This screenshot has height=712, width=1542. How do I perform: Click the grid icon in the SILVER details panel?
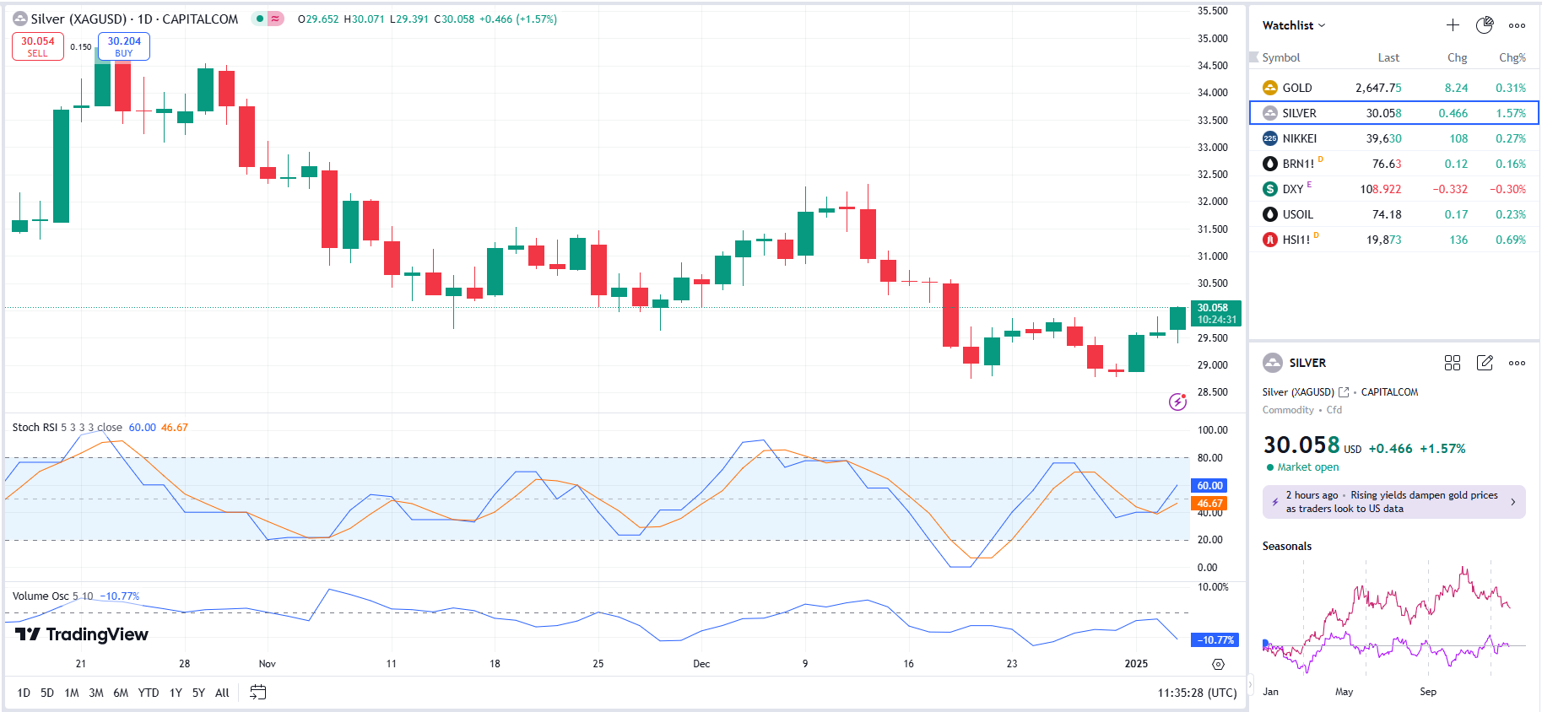coord(1453,363)
